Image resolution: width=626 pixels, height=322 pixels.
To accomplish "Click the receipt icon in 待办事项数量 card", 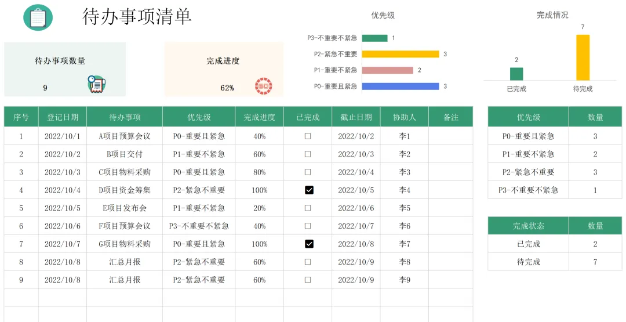I will tap(97, 84).
